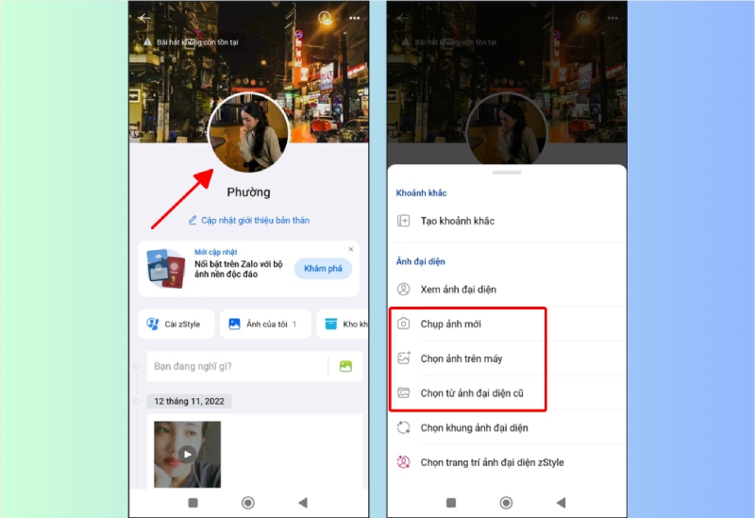Tap the back arrow on profile header

click(x=144, y=18)
